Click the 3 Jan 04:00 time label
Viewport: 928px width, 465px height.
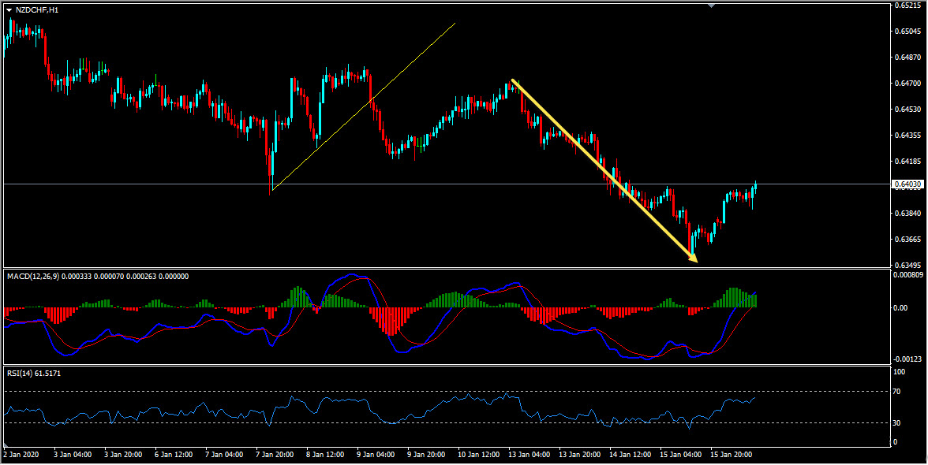[x=73, y=456]
